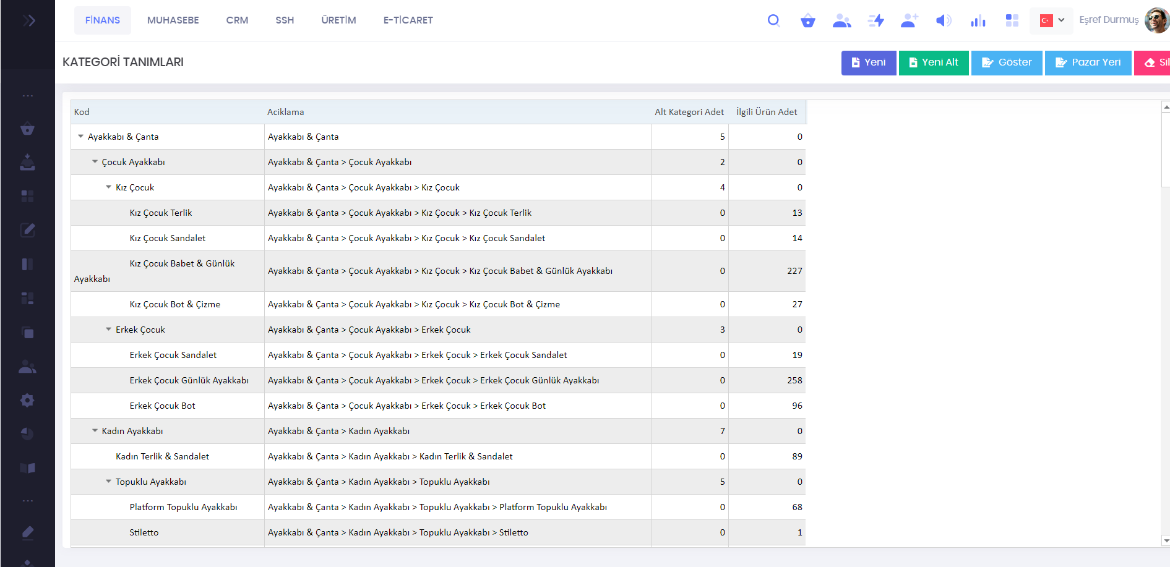Collapse the Kız Çocuk category node
The width and height of the screenshot is (1170, 567).
pyautogui.click(x=108, y=187)
